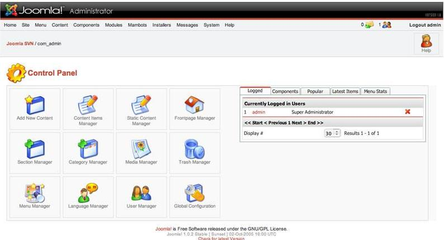Open Trash Manager bin icon
Screen dimensions: 444x240
pos(195,149)
